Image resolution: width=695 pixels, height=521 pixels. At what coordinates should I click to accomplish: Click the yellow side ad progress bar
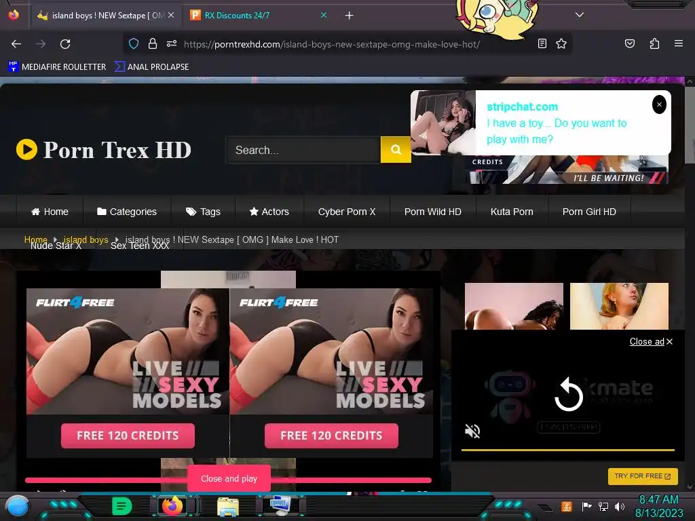point(568,450)
